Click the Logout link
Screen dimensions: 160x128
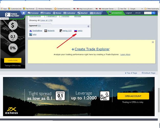pos(129,13)
